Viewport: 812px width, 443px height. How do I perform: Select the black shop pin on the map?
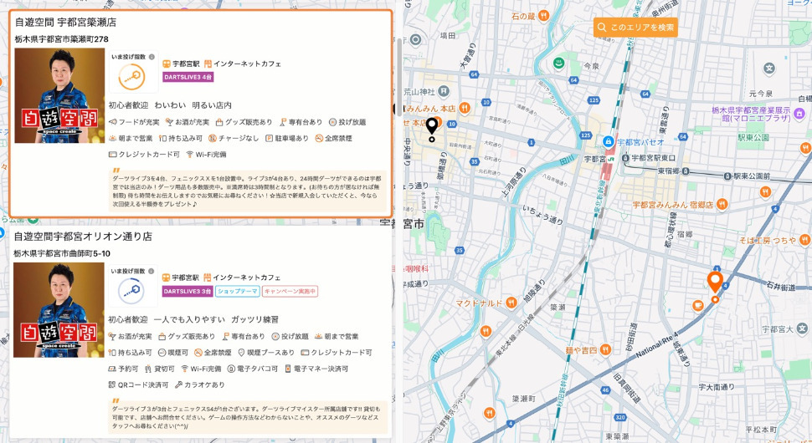point(432,128)
